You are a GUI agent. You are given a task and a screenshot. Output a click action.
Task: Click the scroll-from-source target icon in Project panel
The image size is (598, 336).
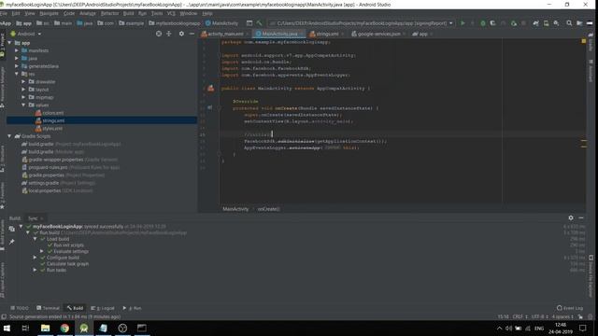point(159,34)
